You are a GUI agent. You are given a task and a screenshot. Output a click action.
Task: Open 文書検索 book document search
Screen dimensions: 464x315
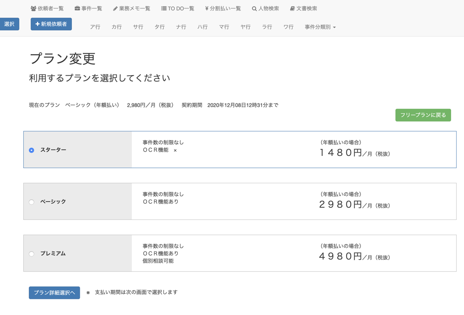(x=303, y=8)
